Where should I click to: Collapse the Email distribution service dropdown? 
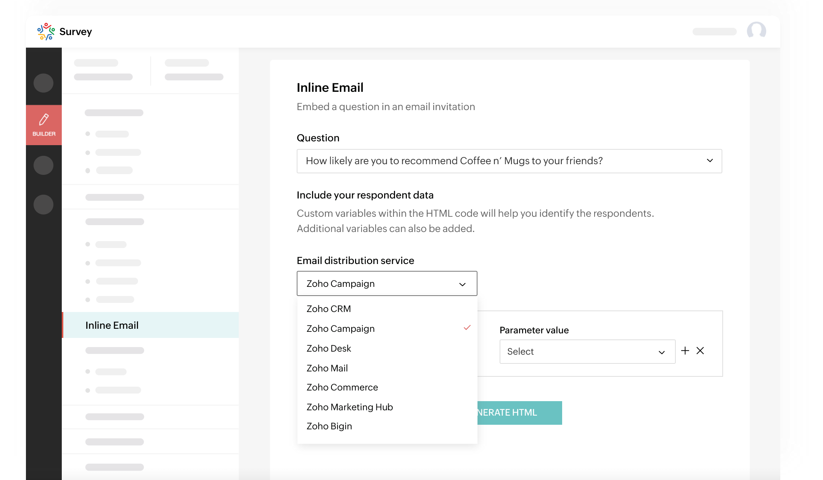(x=387, y=284)
